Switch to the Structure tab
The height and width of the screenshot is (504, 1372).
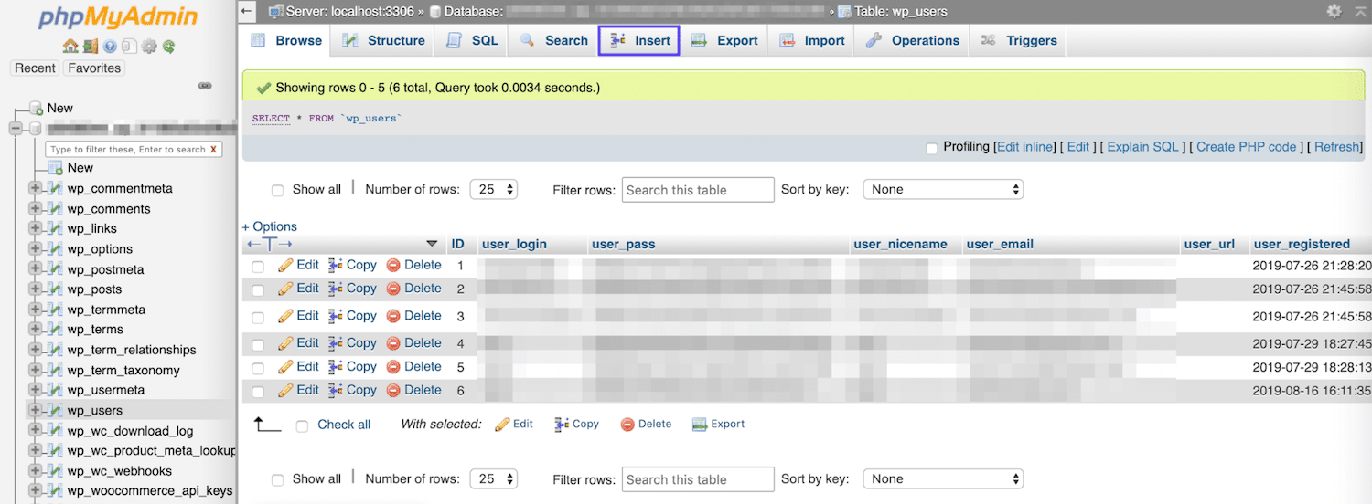tap(383, 40)
